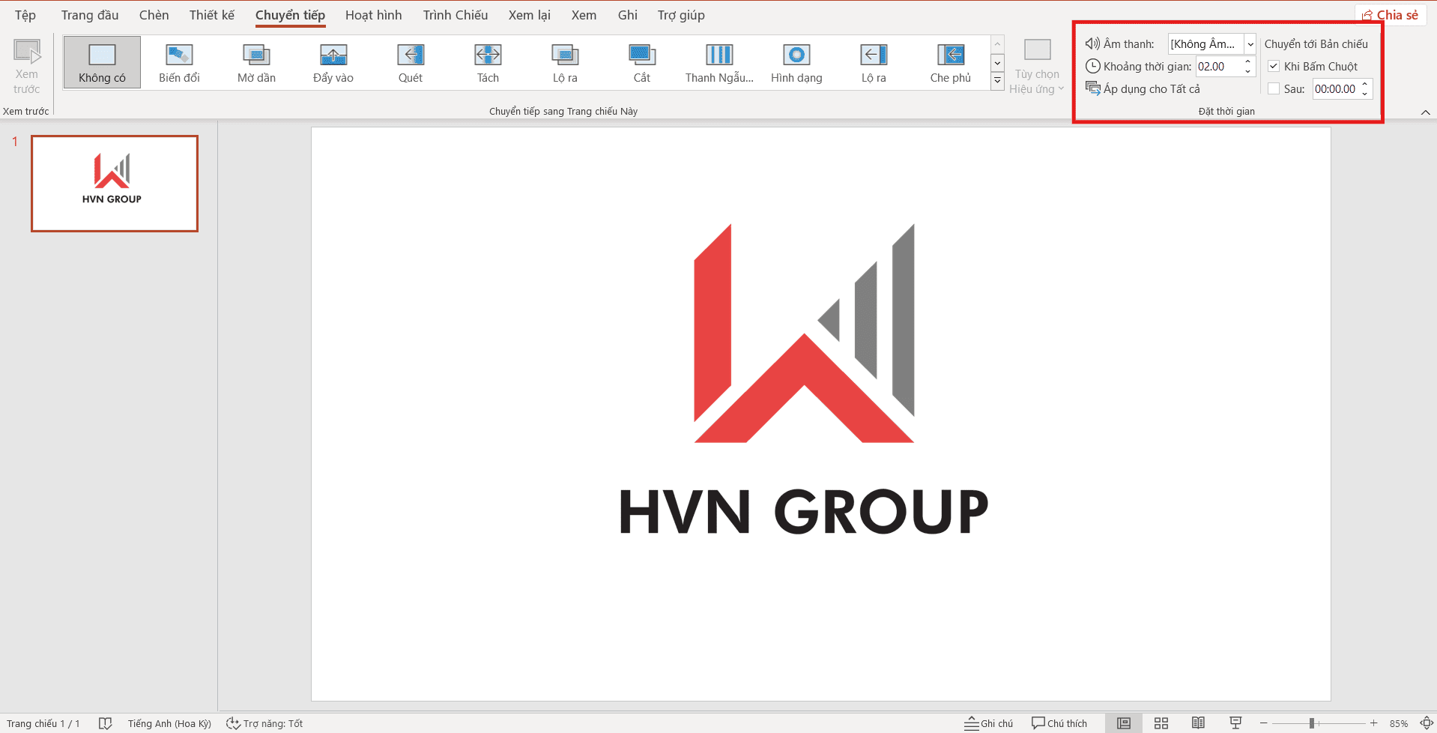Switch to the Thiết kế tab

click(211, 15)
